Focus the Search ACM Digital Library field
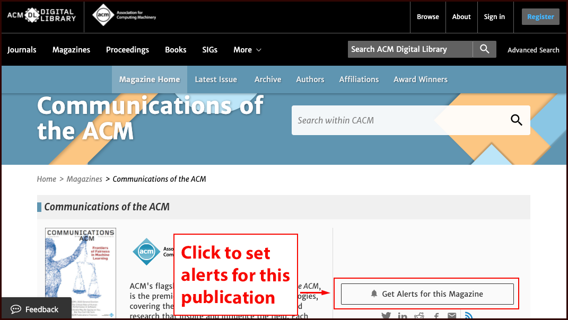This screenshot has width=568, height=320. [x=410, y=49]
